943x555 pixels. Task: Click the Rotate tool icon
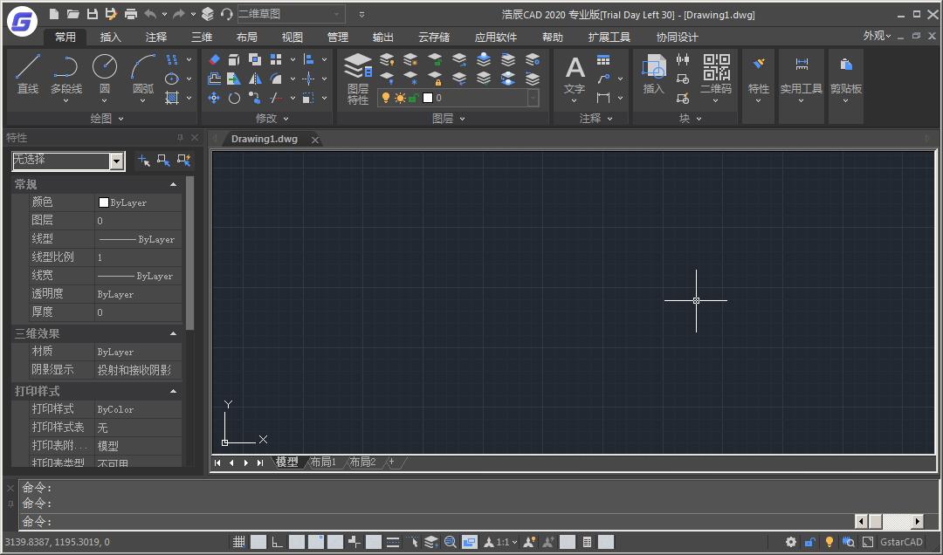[x=234, y=98]
